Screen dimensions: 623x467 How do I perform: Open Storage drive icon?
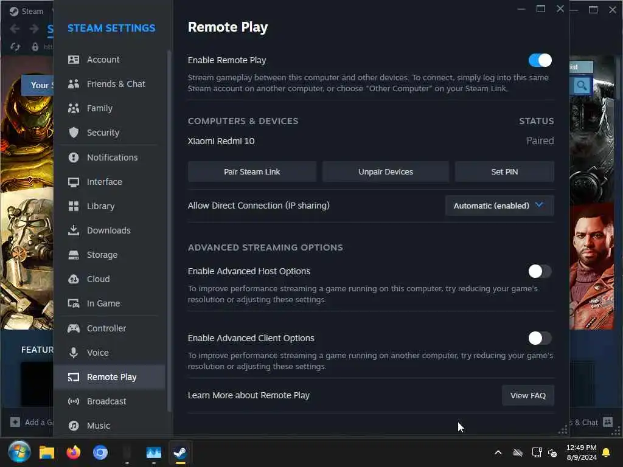(x=74, y=255)
